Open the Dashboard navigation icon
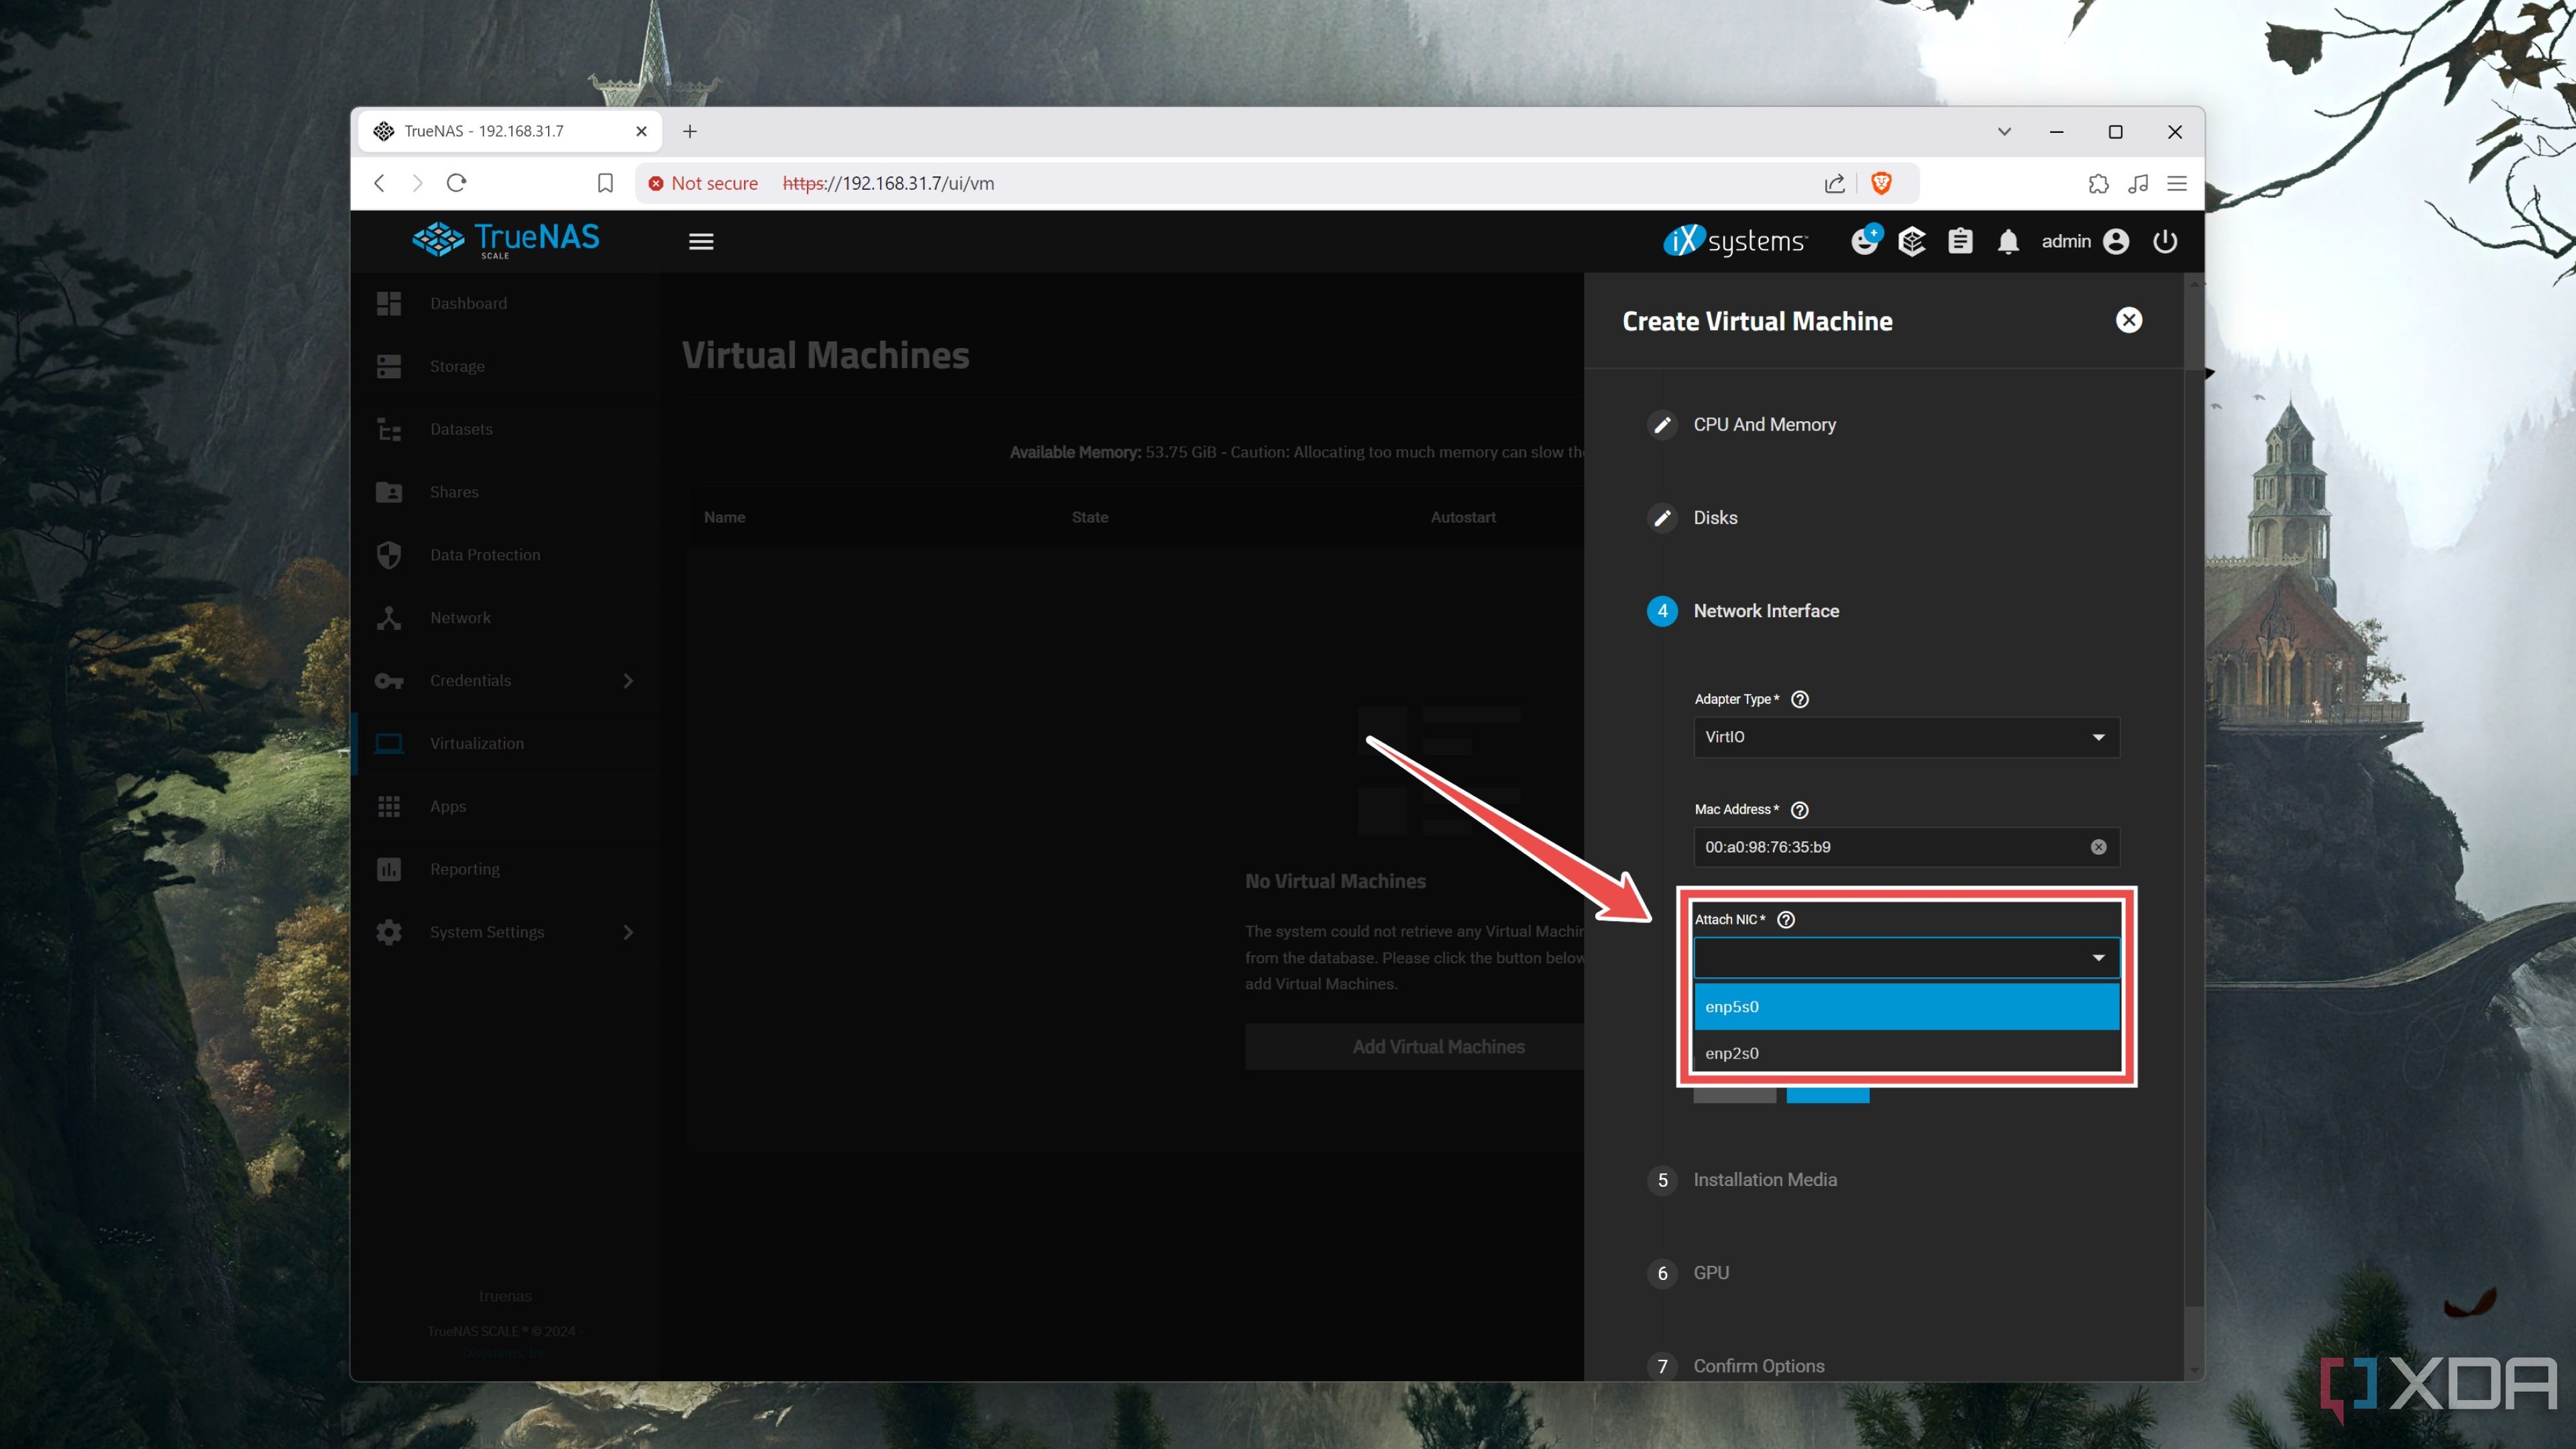 pos(389,303)
